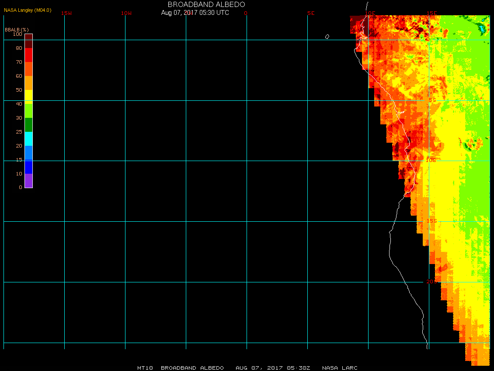Click the dark maroon legend swatch near 100

click(28, 41)
